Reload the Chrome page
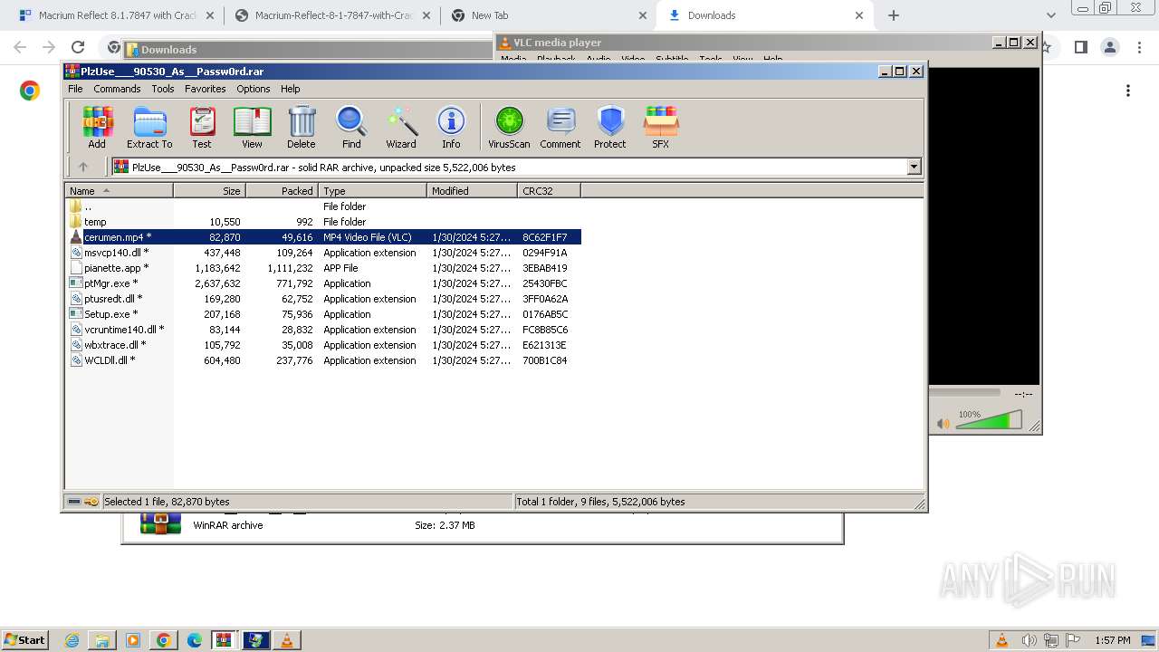The width and height of the screenshot is (1159, 652). coord(78,47)
